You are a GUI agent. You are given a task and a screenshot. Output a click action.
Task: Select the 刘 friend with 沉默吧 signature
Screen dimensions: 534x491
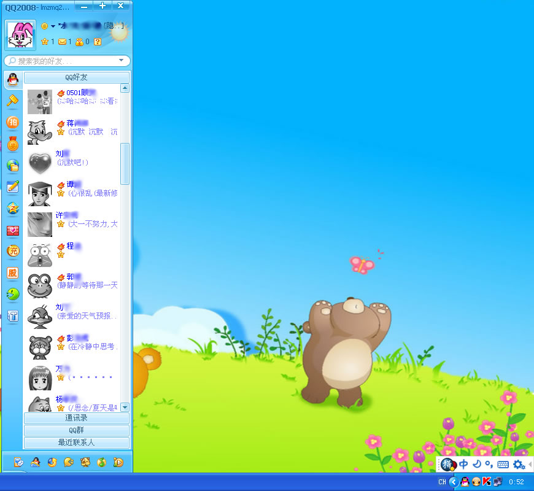(72, 163)
